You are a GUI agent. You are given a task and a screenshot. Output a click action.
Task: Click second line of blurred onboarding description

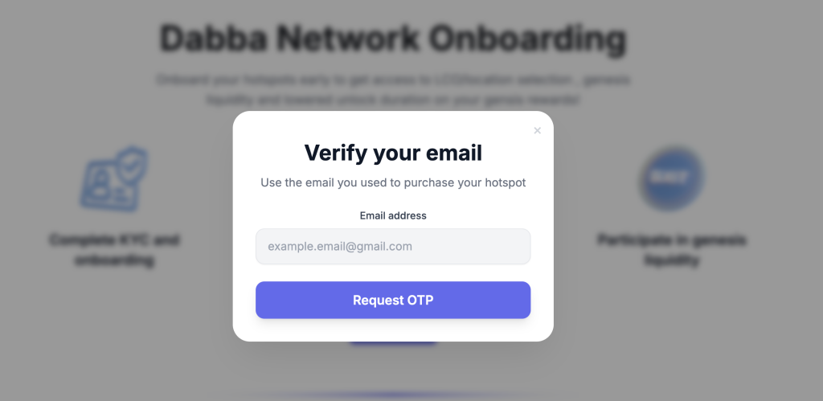392,100
